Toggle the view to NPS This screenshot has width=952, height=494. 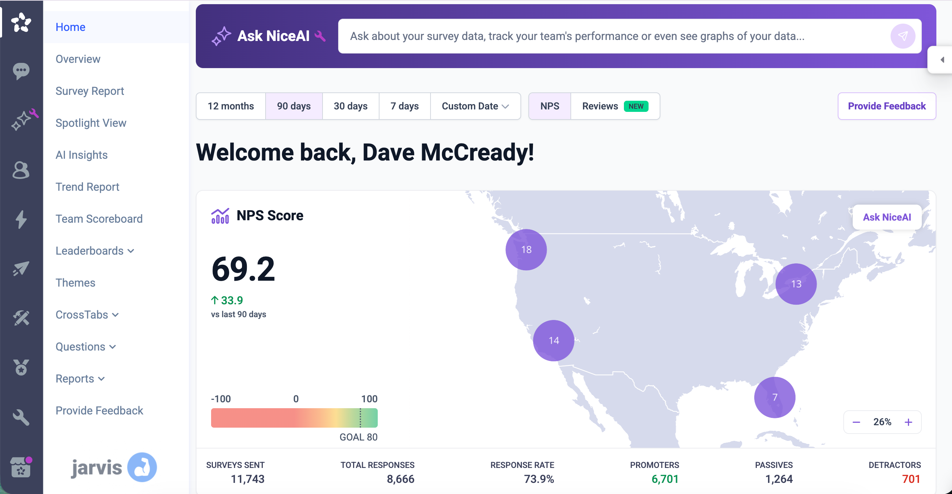(550, 106)
